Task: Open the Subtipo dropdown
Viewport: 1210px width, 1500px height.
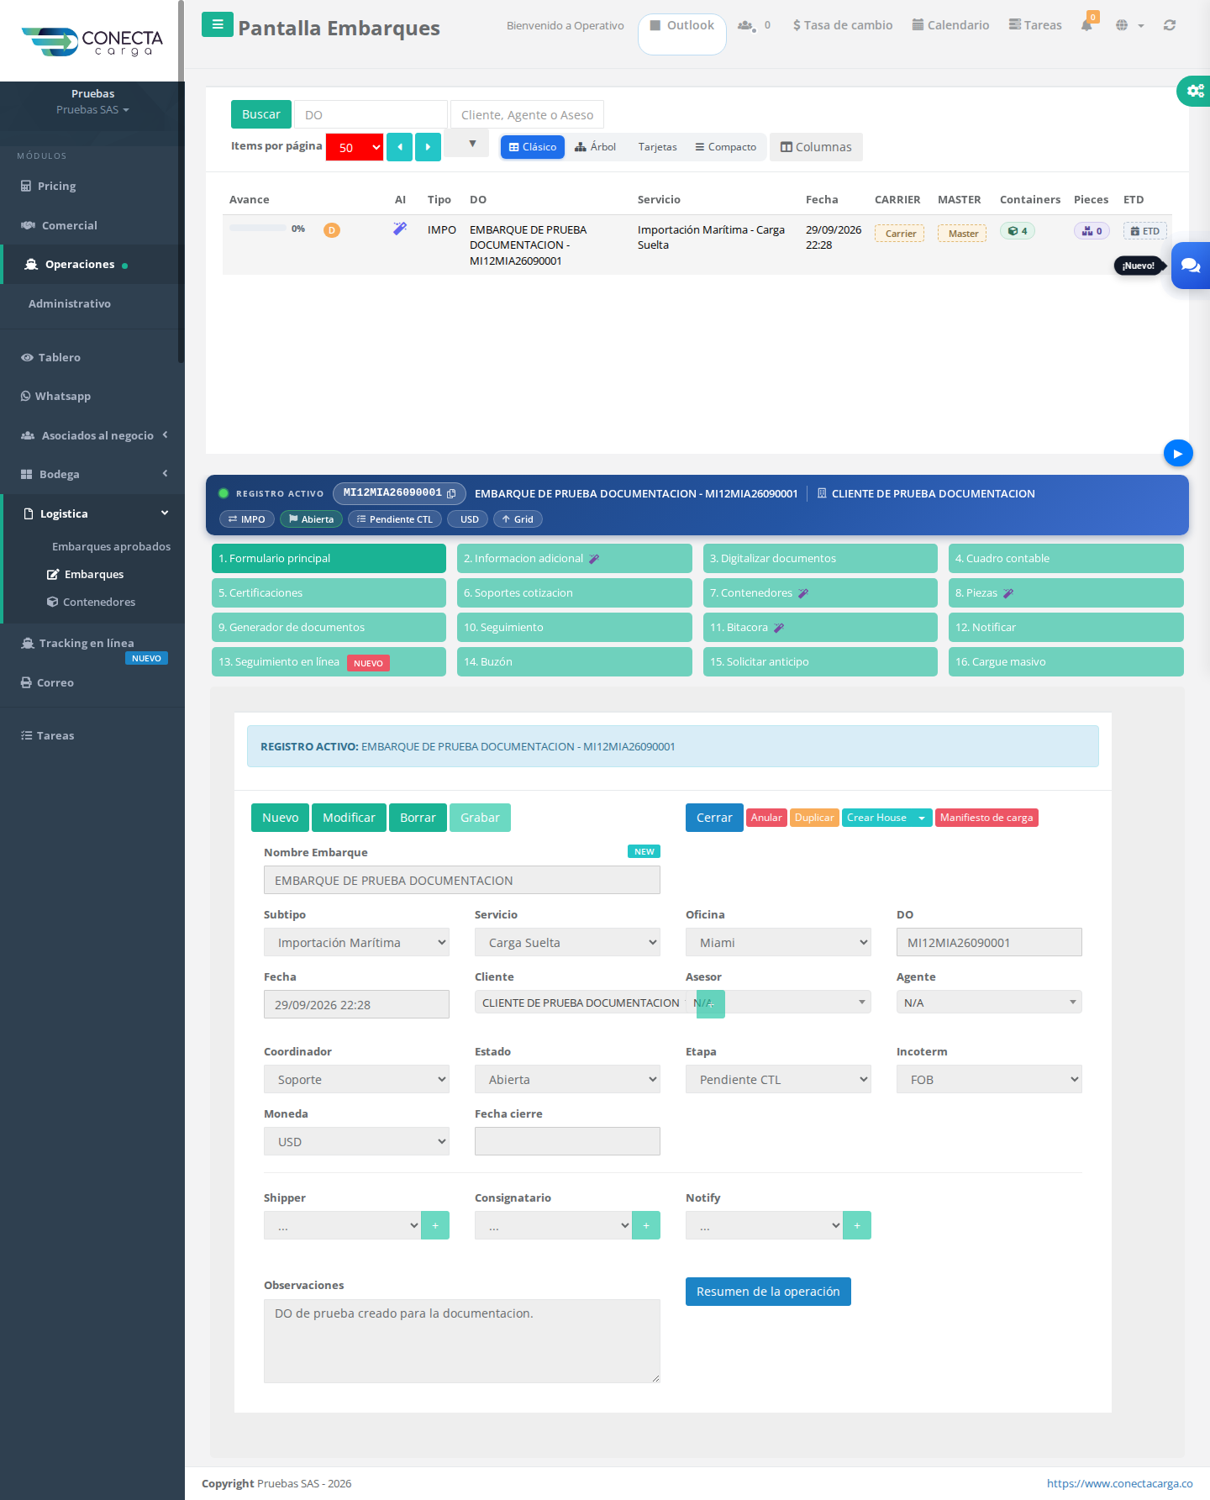Action: tap(356, 943)
